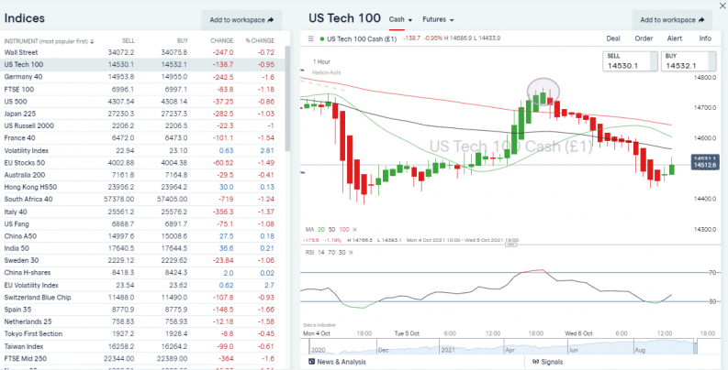Open the Cash dropdown
728x370 pixels.
click(400, 19)
